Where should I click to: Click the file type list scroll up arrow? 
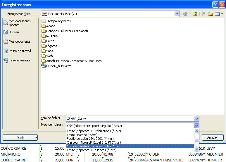(196, 132)
